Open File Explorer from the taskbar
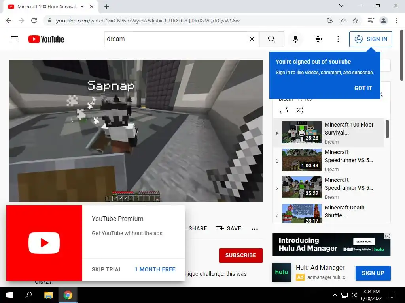 [x=48, y=295]
